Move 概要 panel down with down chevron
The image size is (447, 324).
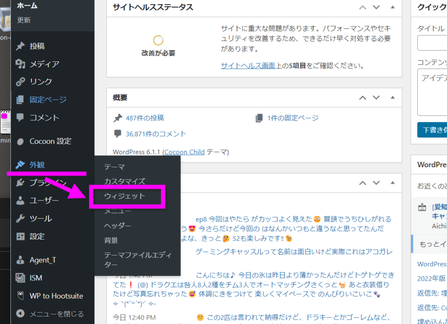(376, 97)
